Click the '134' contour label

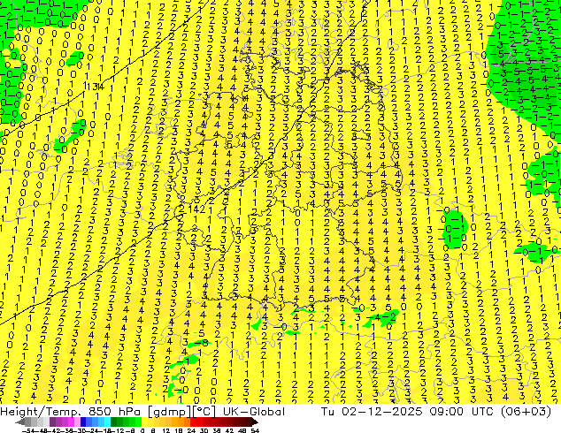(94, 86)
